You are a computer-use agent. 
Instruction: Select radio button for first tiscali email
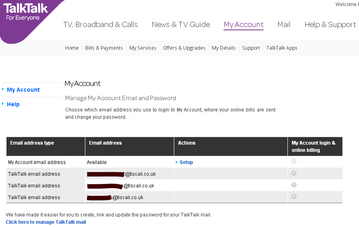(x=294, y=173)
